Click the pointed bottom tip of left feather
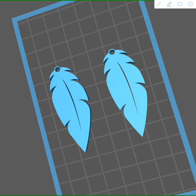The width and height of the screenshot is (196, 196). pyautogui.click(x=85, y=151)
